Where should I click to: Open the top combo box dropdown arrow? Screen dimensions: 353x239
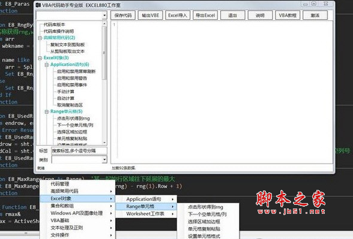[x=104, y=16]
